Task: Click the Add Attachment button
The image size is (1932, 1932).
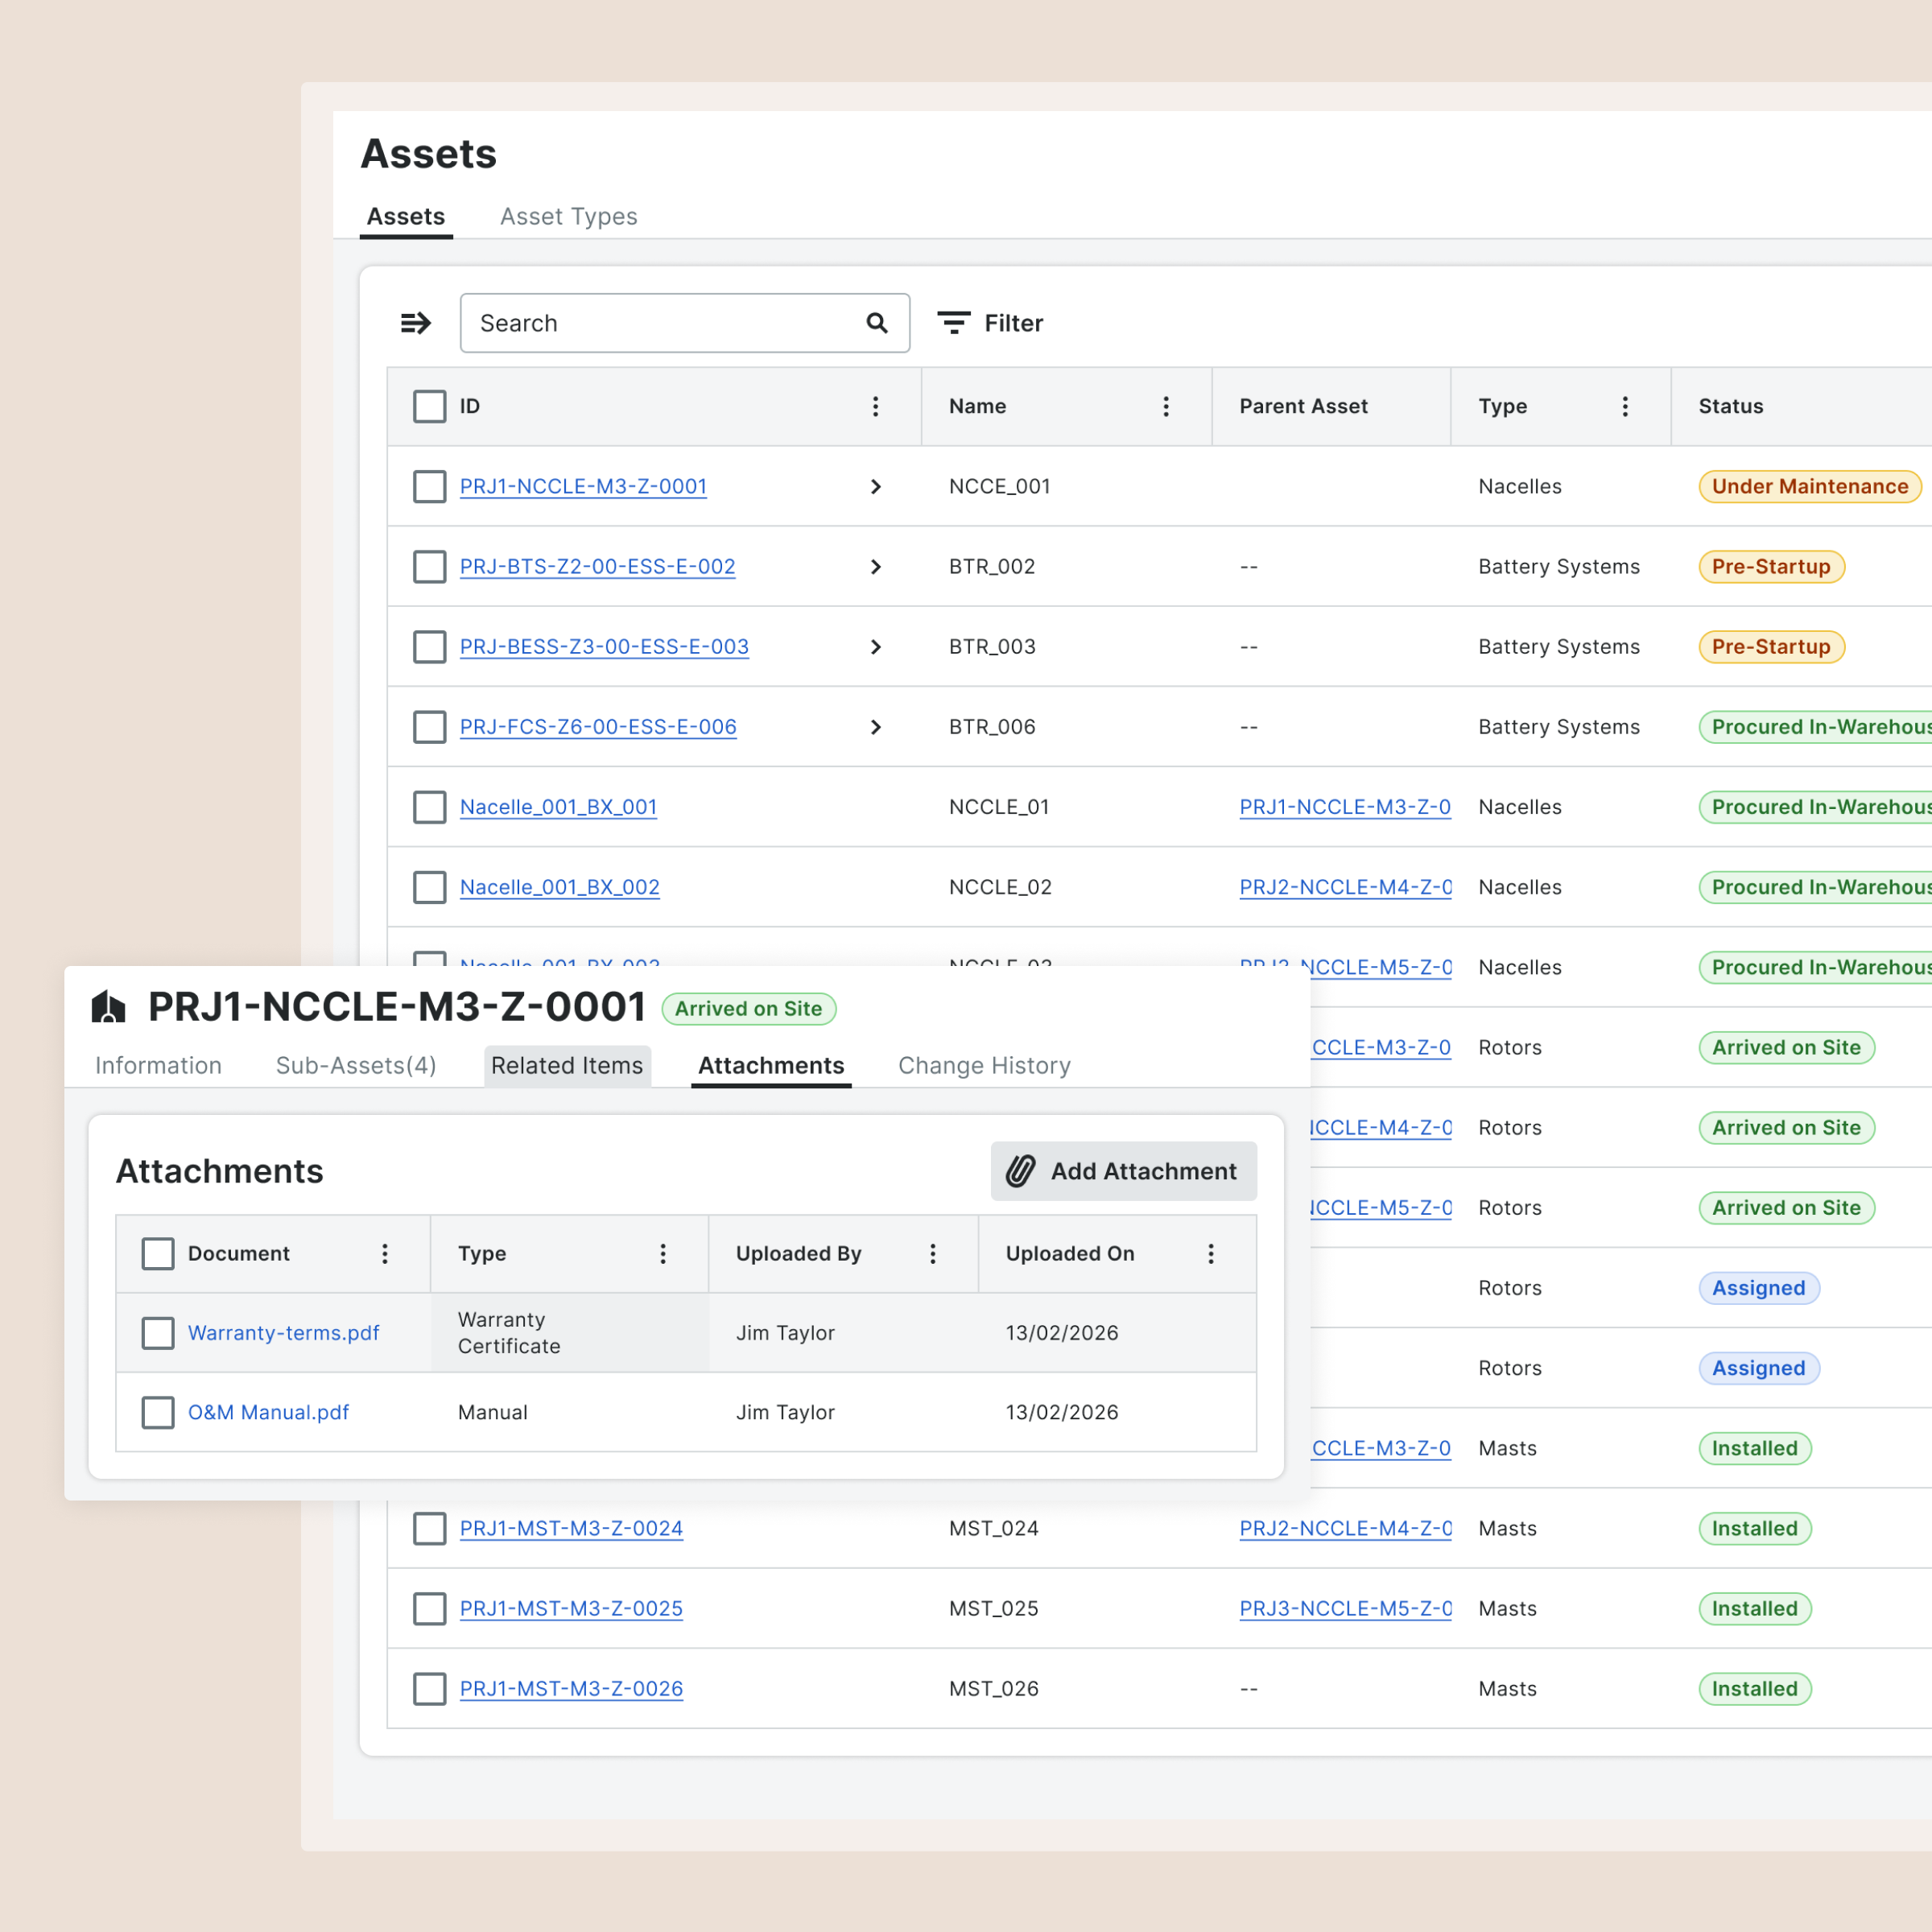Action: point(1124,1171)
